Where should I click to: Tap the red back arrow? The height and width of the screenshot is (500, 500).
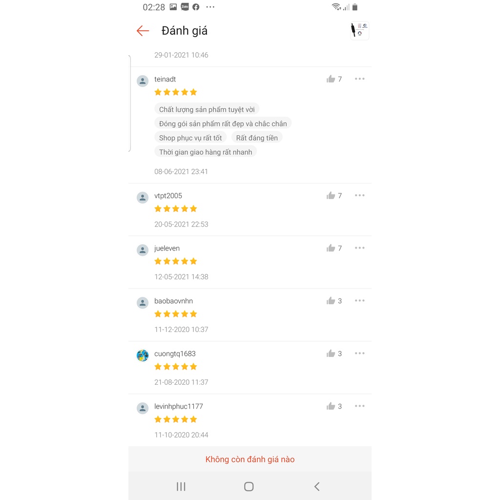[x=143, y=31]
